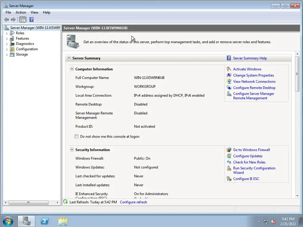Collapse the Security Information section
The image size is (303, 227).
72,150
